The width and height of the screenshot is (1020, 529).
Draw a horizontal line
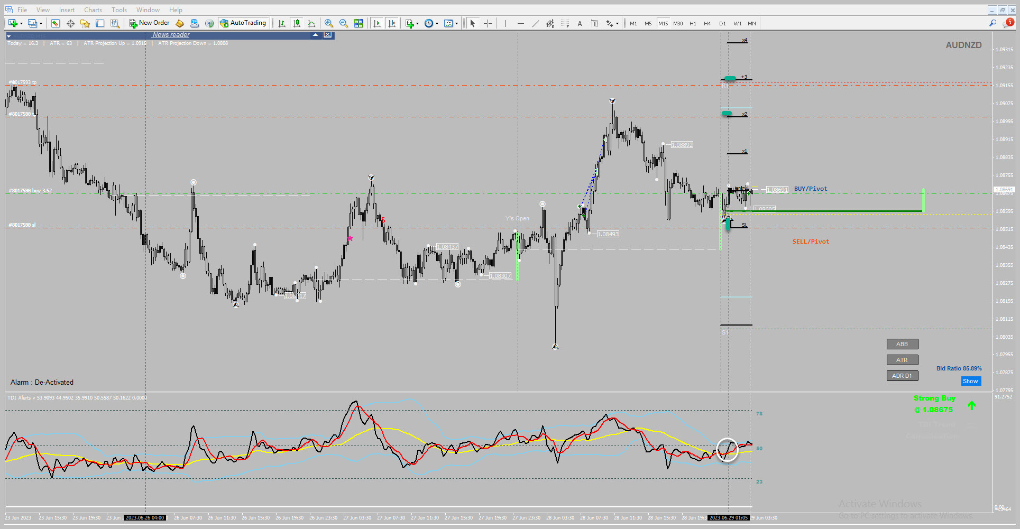tap(520, 23)
